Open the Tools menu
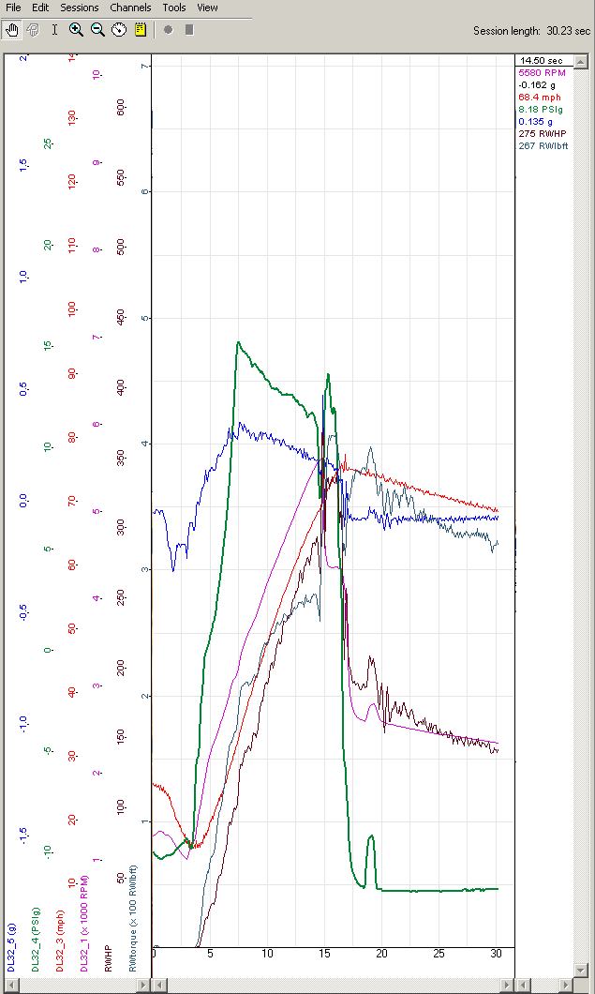Screen dimensions: 595x994 (173, 8)
